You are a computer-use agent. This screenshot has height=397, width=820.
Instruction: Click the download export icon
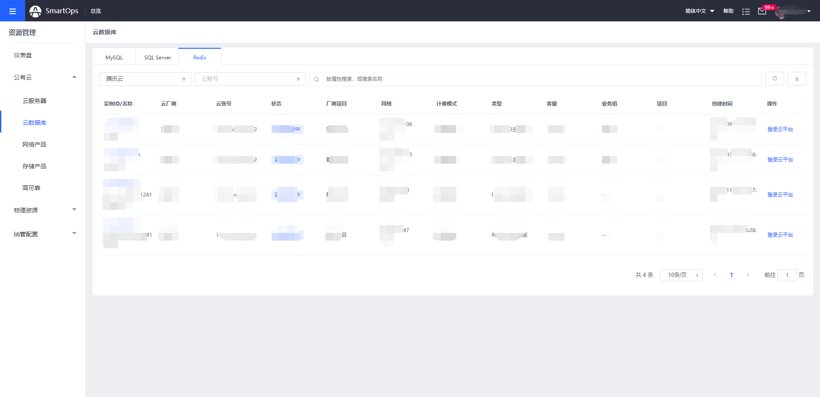(797, 79)
